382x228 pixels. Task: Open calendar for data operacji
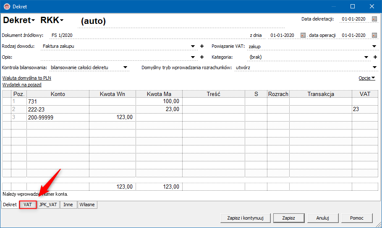click(374, 35)
